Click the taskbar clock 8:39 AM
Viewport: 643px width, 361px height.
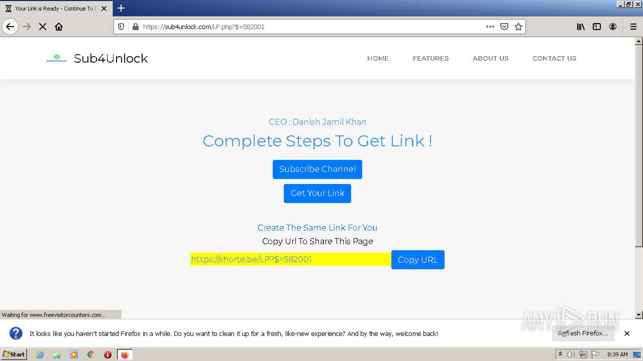(617, 354)
